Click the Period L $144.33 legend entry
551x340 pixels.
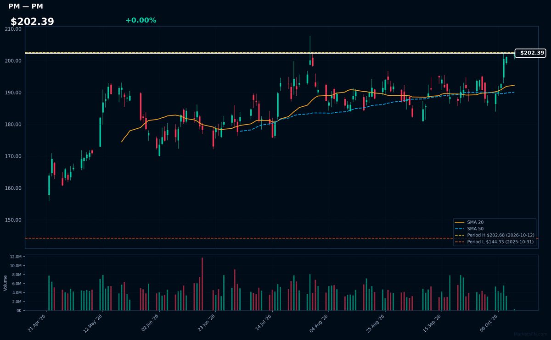coord(494,241)
